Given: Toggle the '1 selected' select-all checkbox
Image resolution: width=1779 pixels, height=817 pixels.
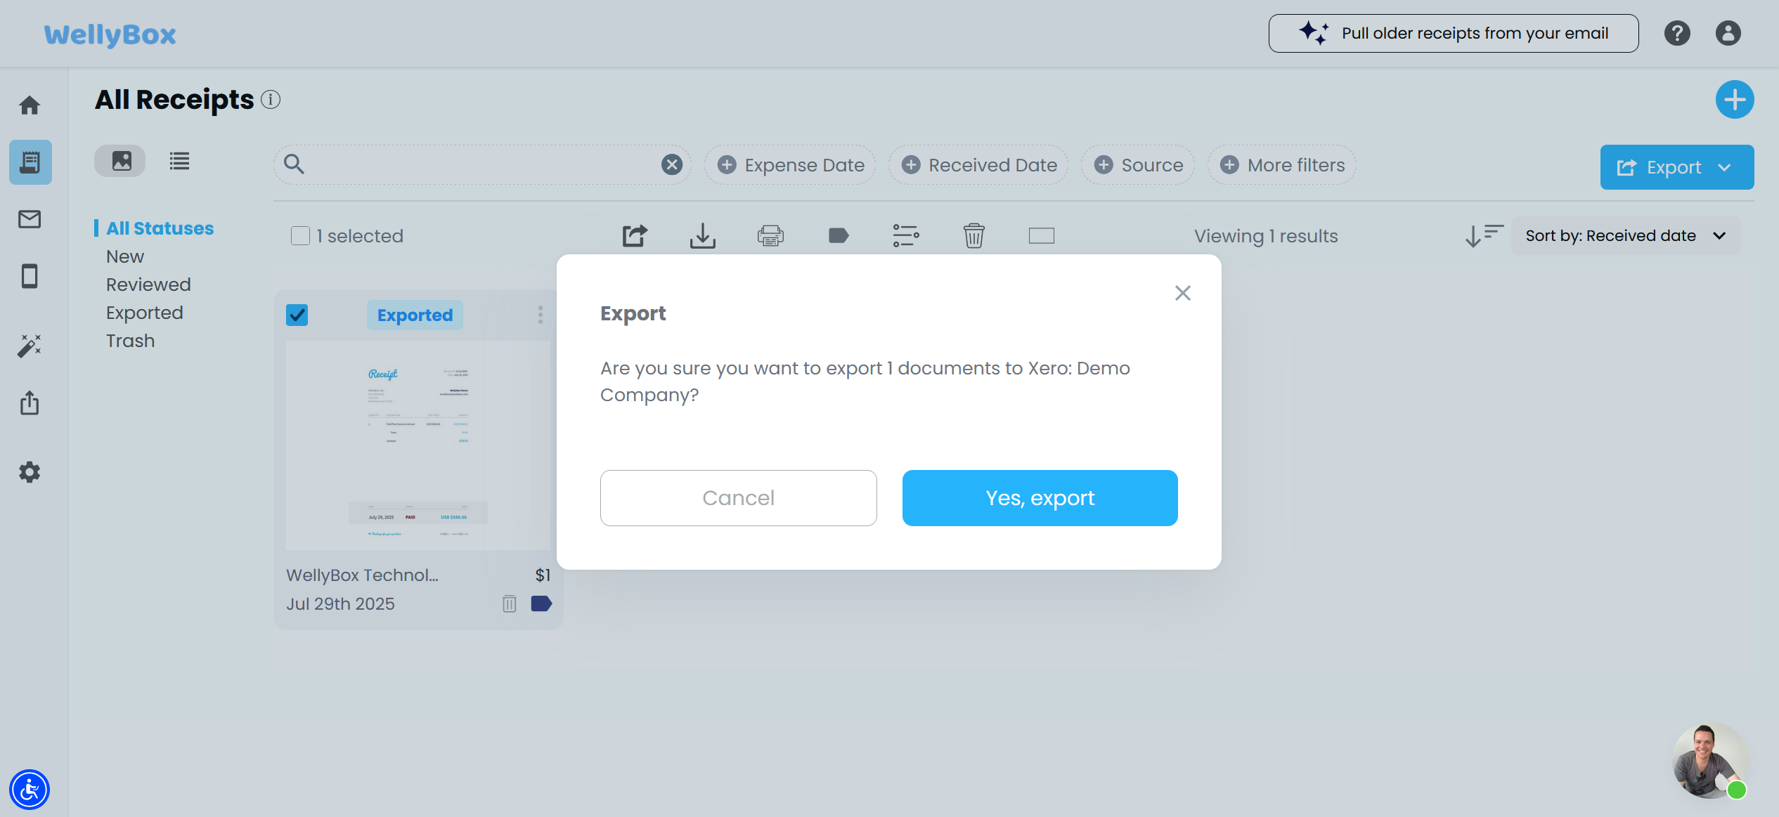Looking at the screenshot, I should (x=300, y=235).
